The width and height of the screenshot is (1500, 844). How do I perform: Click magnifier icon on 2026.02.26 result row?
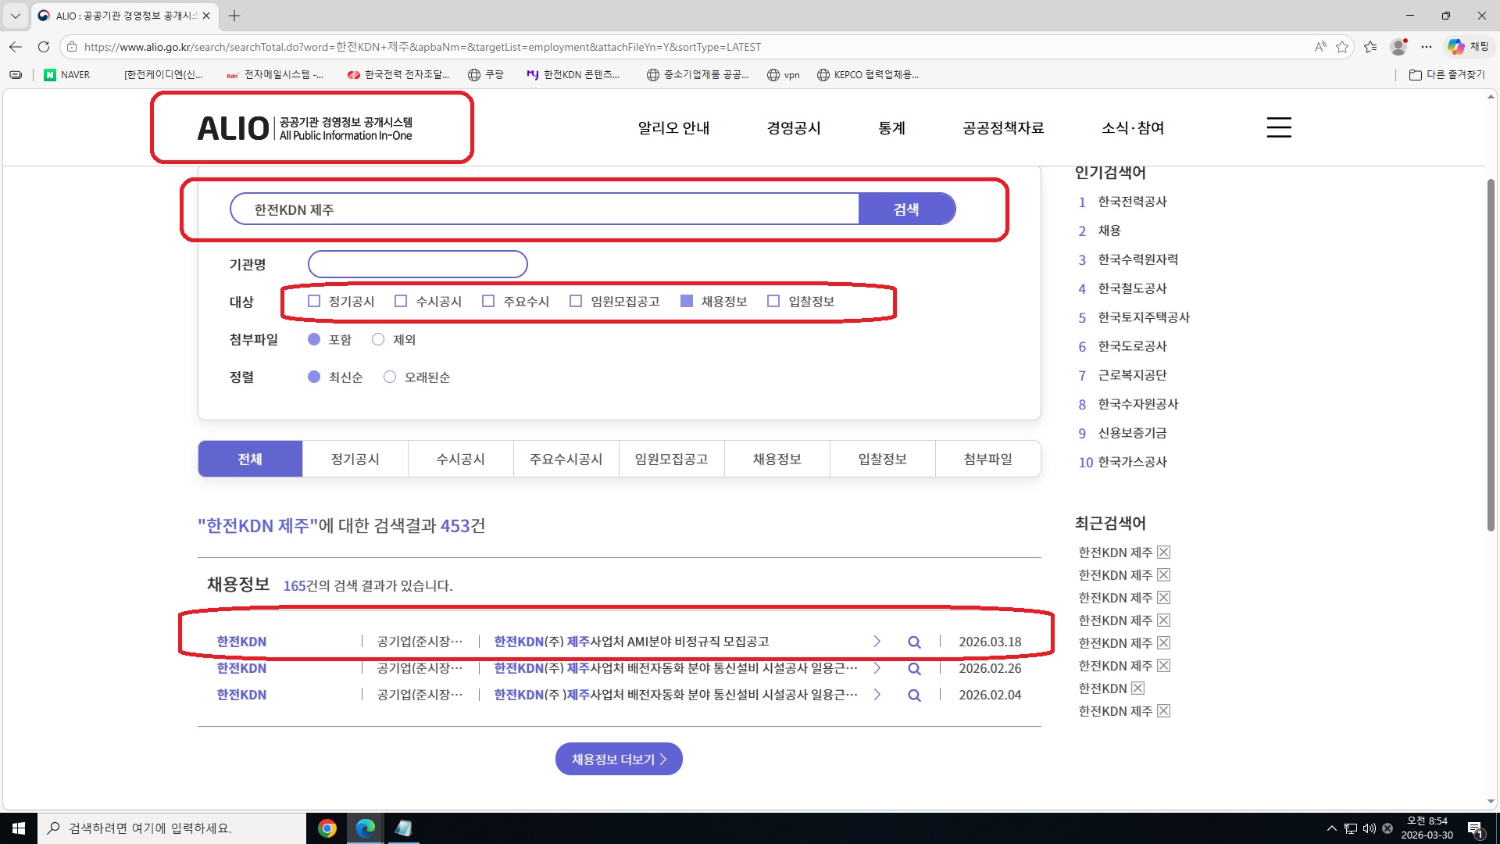914,669
